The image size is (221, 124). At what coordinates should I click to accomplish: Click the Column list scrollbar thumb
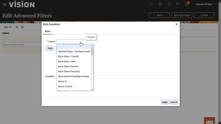point(92,51)
